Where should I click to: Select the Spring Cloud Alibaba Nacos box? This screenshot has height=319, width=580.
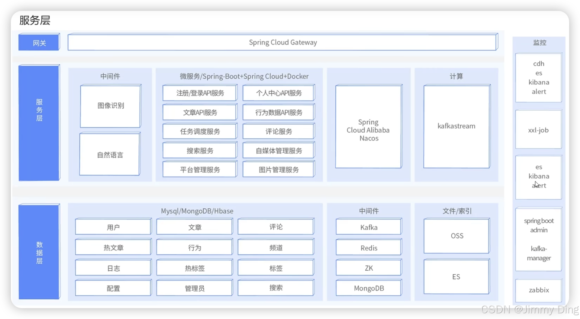pyautogui.click(x=369, y=127)
